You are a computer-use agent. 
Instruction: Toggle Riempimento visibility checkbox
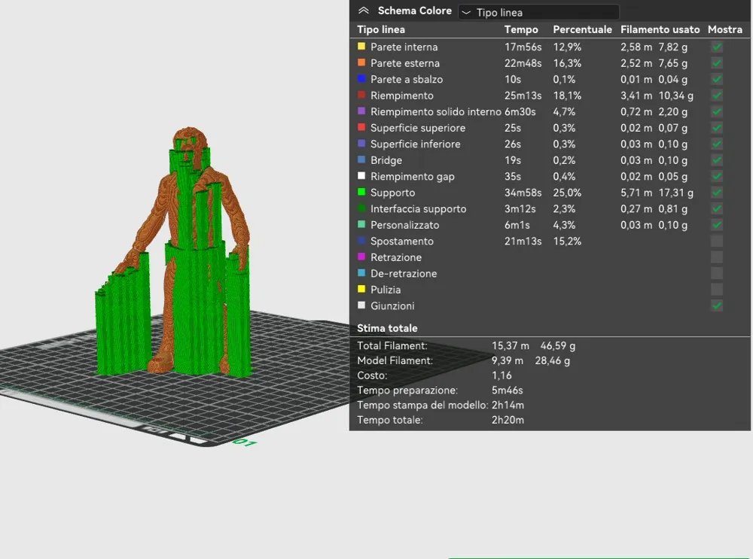[717, 96]
